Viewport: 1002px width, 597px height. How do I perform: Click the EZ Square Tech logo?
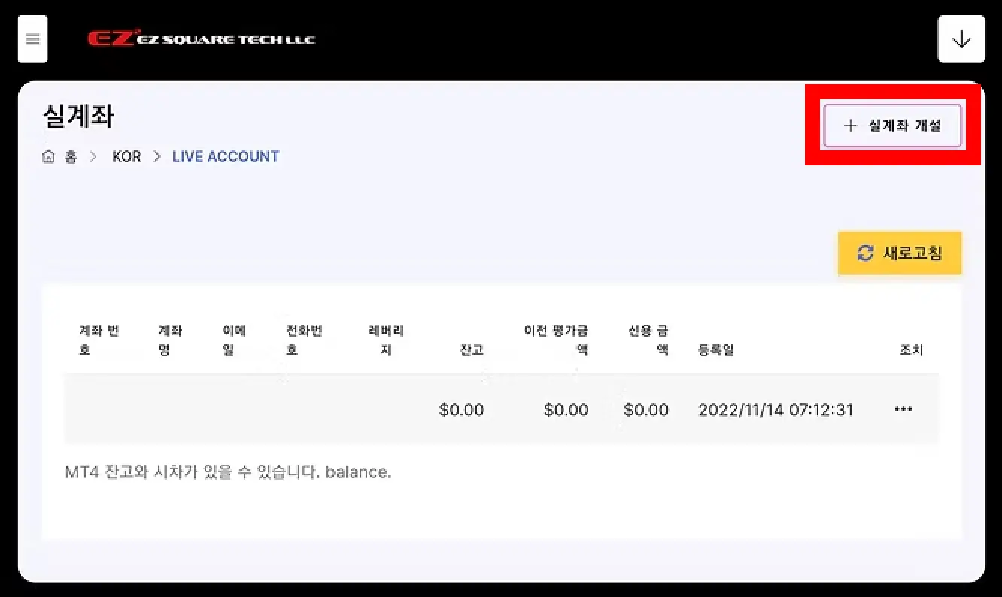pyautogui.click(x=202, y=38)
